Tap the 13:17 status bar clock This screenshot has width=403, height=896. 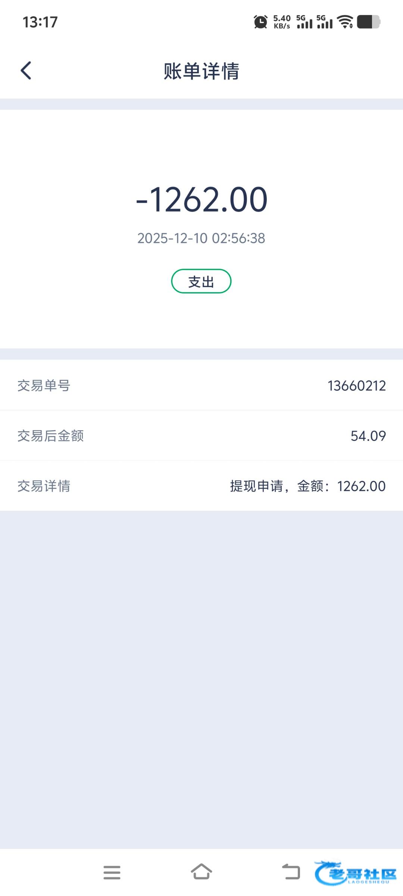[x=40, y=22]
